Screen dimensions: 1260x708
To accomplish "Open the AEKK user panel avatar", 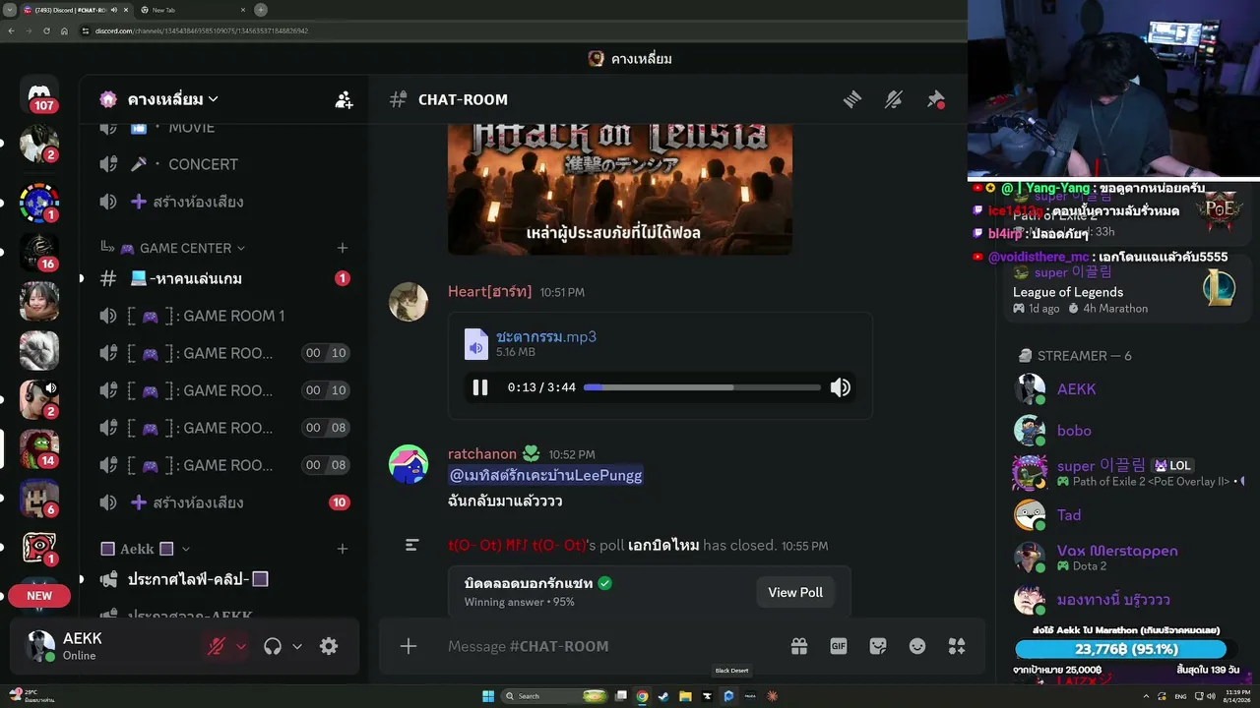I will [x=41, y=646].
